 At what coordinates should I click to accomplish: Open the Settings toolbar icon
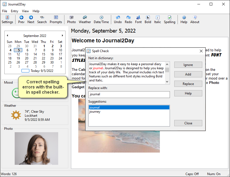(7, 20)
